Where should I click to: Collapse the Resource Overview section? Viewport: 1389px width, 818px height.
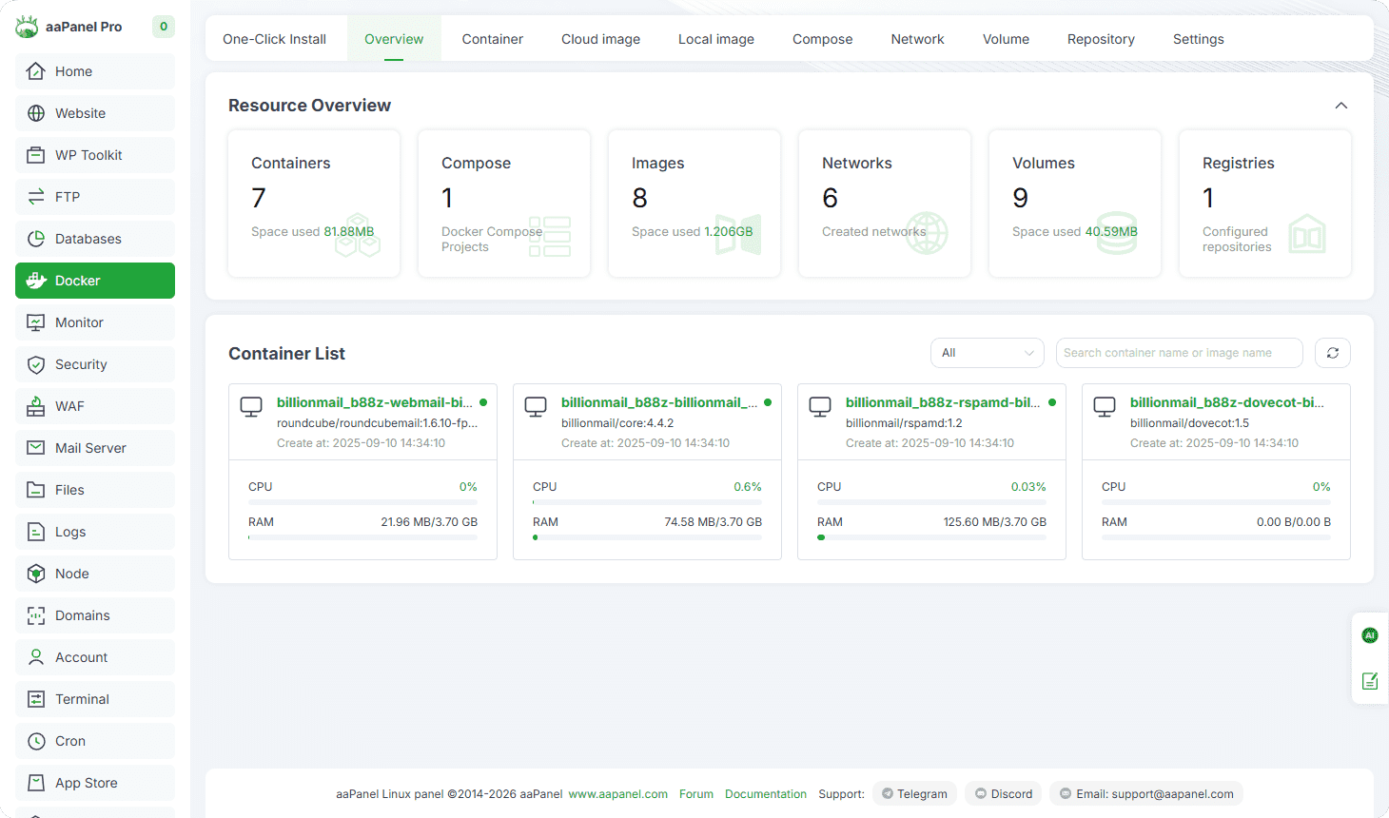pos(1340,106)
